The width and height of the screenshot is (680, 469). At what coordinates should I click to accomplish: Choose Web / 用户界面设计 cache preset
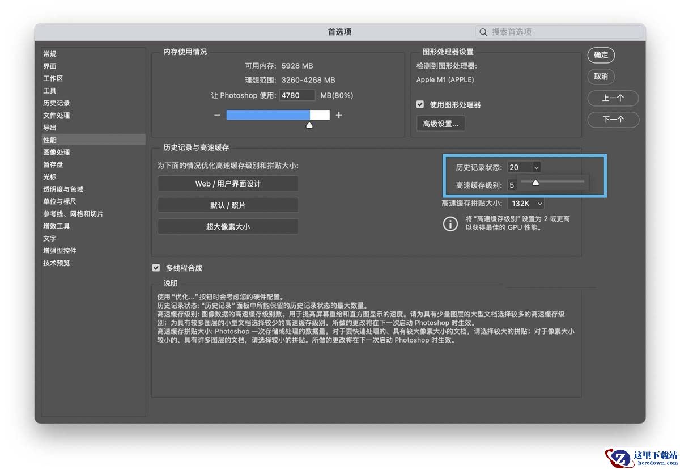228,184
